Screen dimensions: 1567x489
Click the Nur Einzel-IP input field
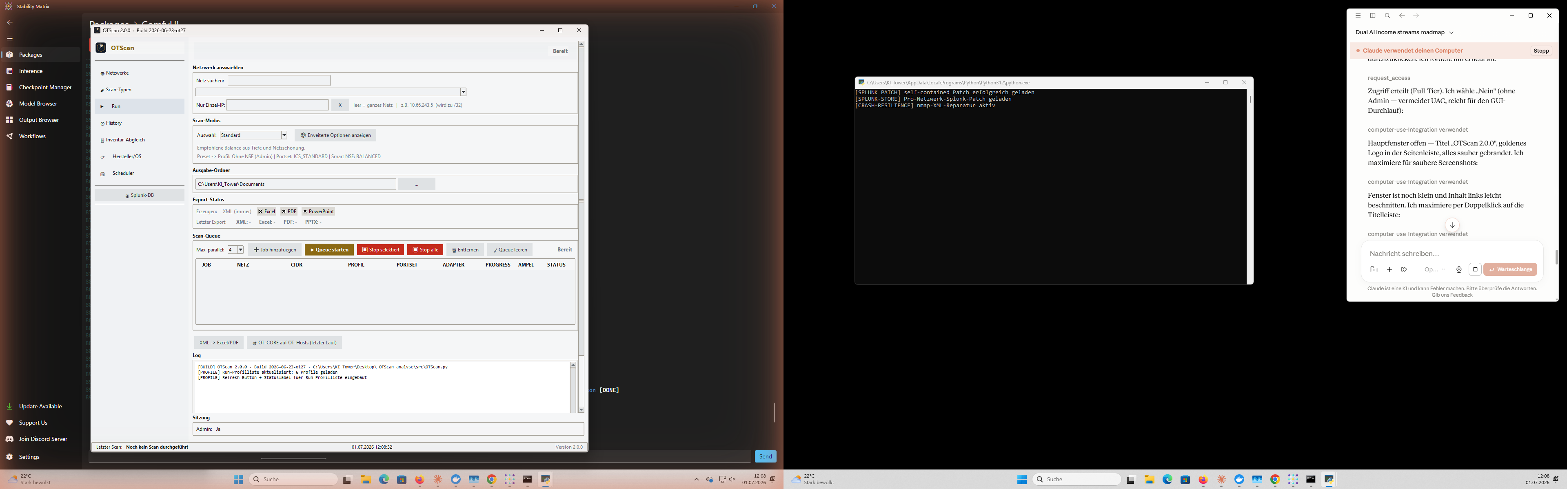coord(278,105)
